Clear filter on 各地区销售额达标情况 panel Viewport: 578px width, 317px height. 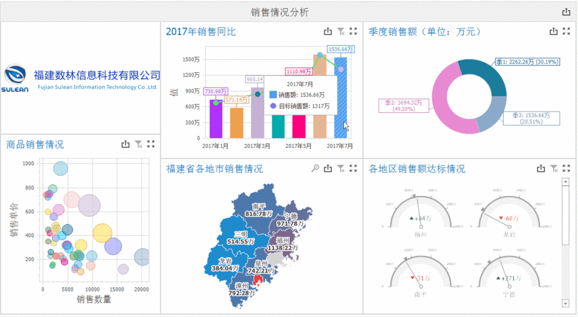click(x=554, y=168)
